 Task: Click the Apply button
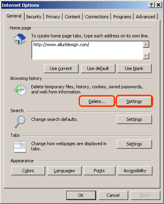145,195
